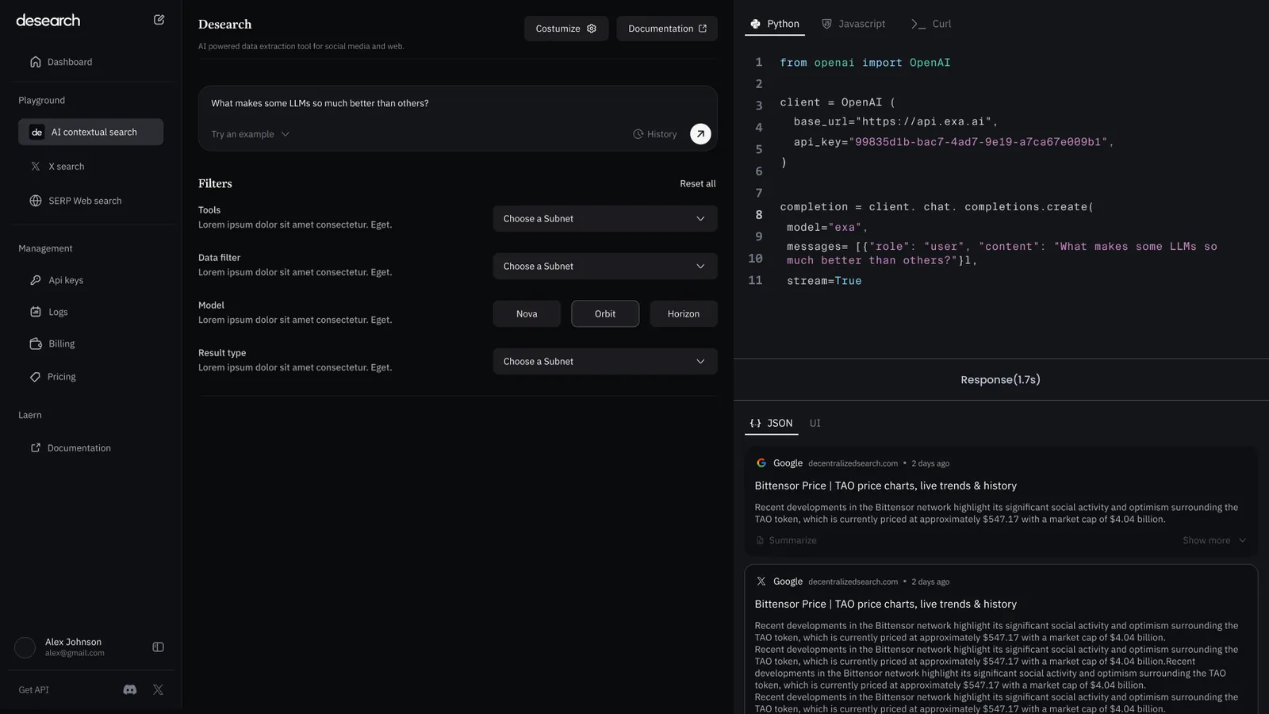Select the Orbit model
This screenshot has height=714, width=1269.
[x=605, y=314]
